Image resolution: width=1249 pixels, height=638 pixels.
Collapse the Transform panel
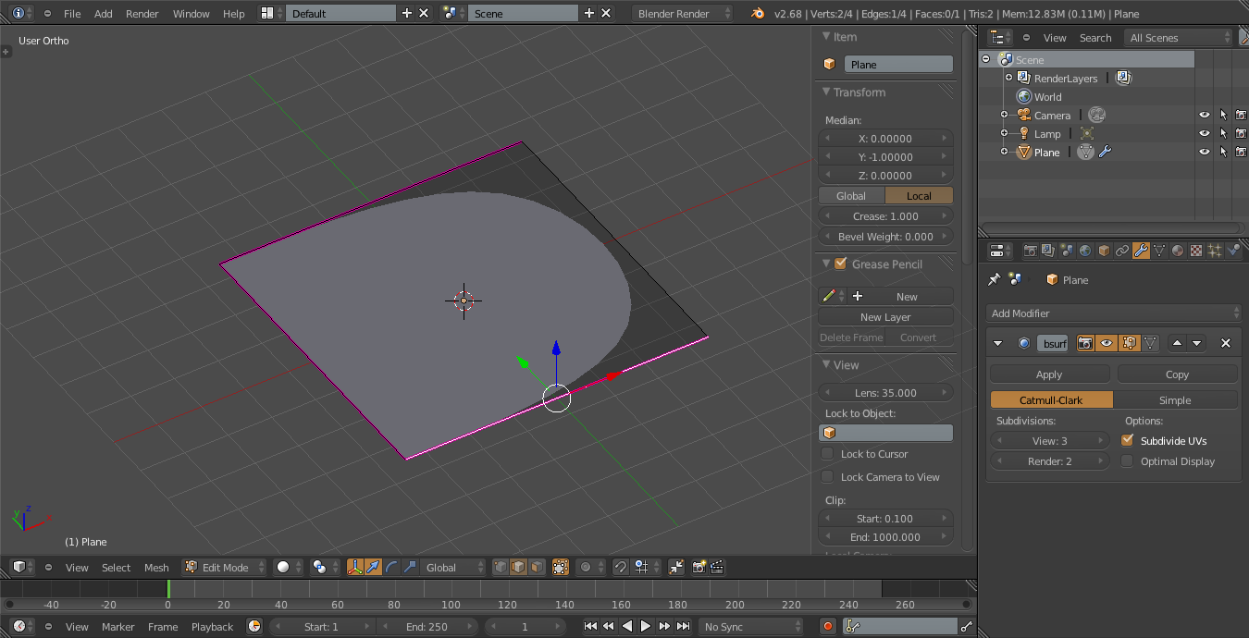[825, 92]
